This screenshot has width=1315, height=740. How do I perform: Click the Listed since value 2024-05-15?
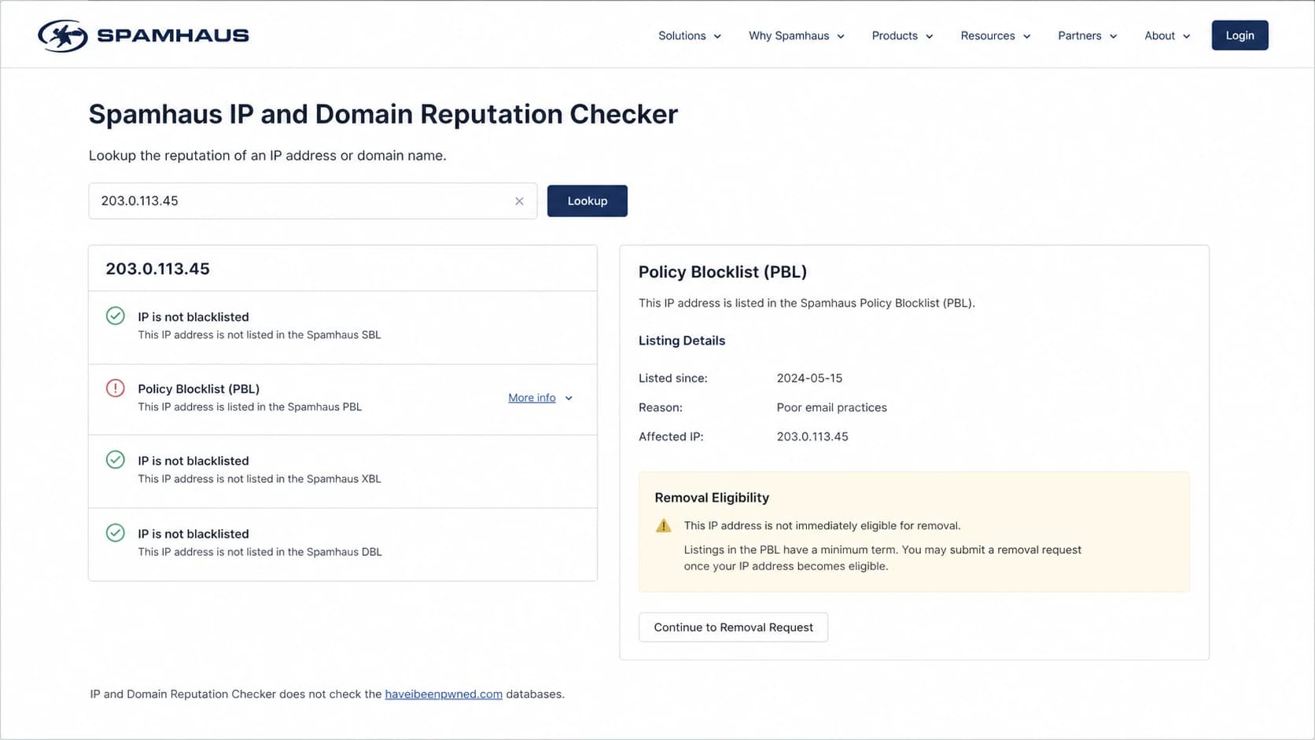tap(809, 378)
